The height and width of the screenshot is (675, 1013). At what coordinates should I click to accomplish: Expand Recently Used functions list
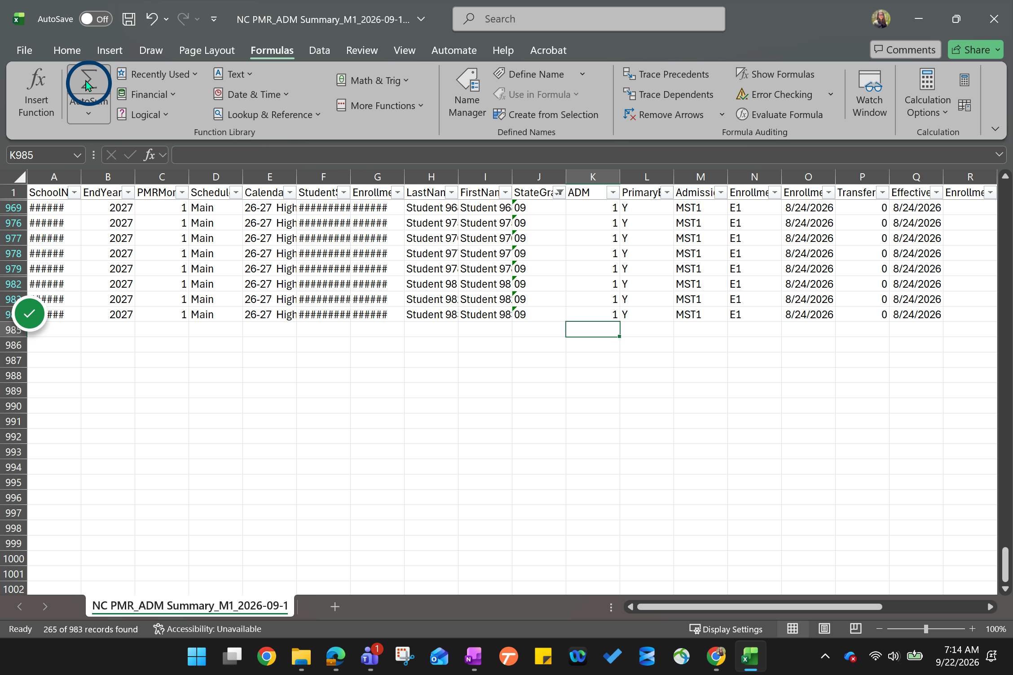click(157, 74)
